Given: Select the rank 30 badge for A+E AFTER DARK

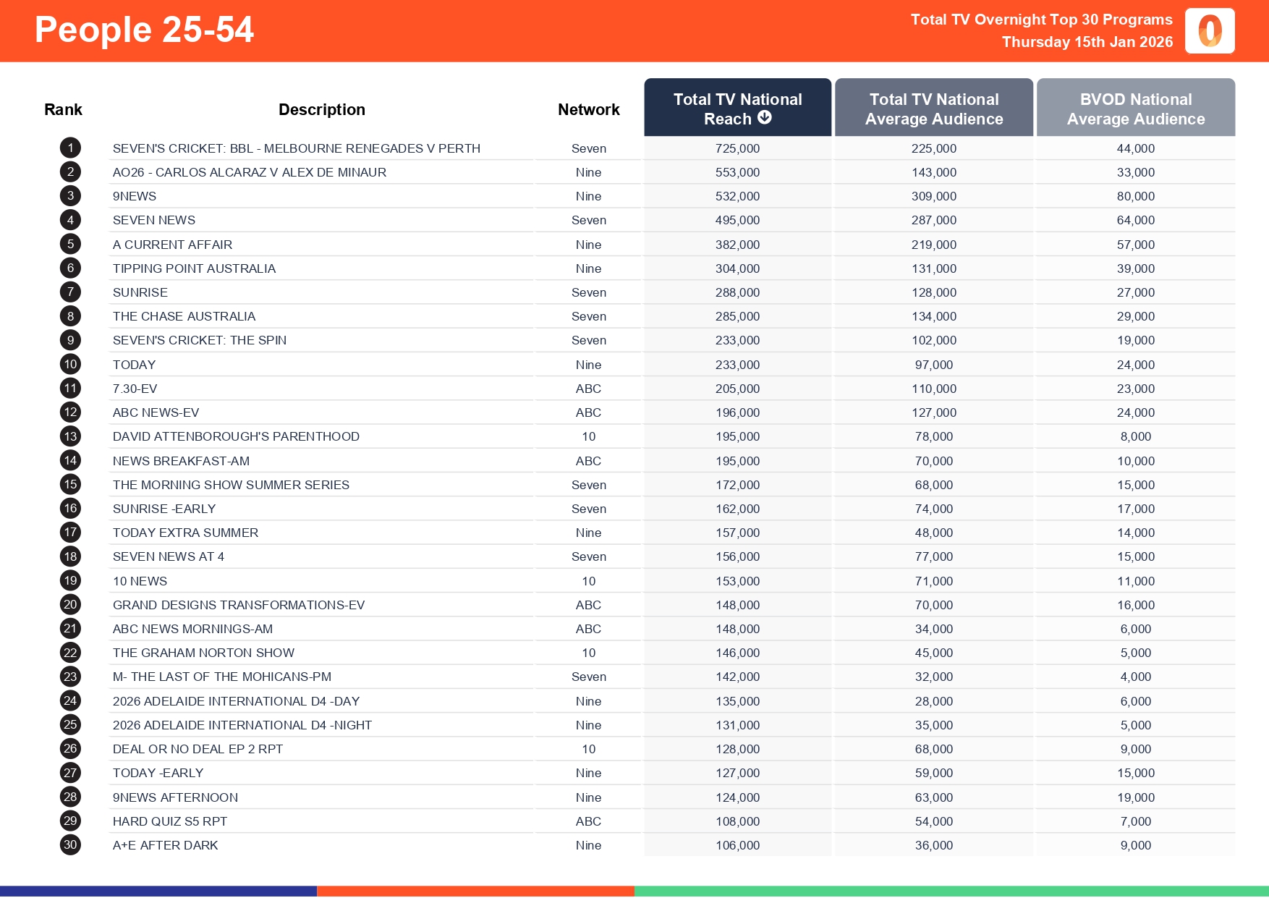Looking at the screenshot, I should click(x=69, y=844).
